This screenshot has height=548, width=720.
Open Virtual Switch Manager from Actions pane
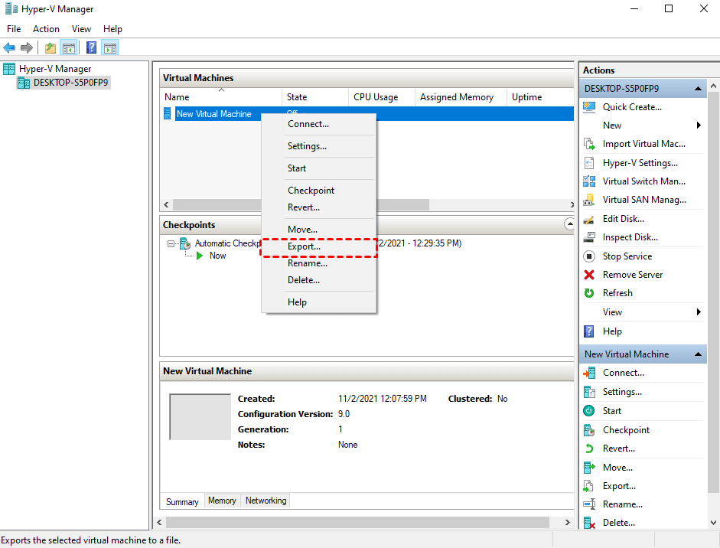(643, 181)
